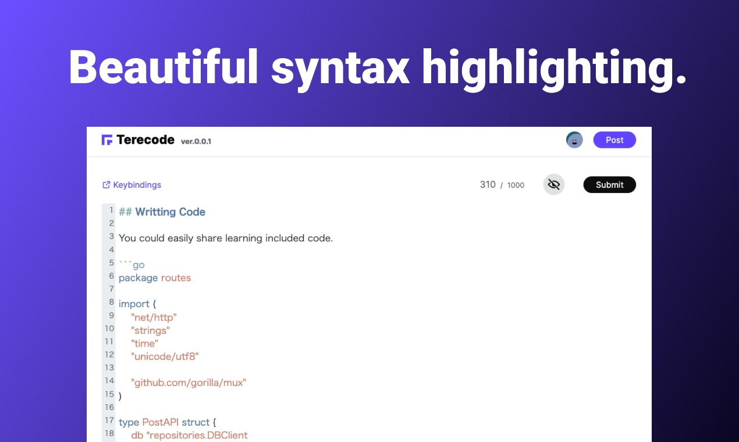Submit the post with Submit button
Screen dimensions: 739x442
[x=609, y=185]
